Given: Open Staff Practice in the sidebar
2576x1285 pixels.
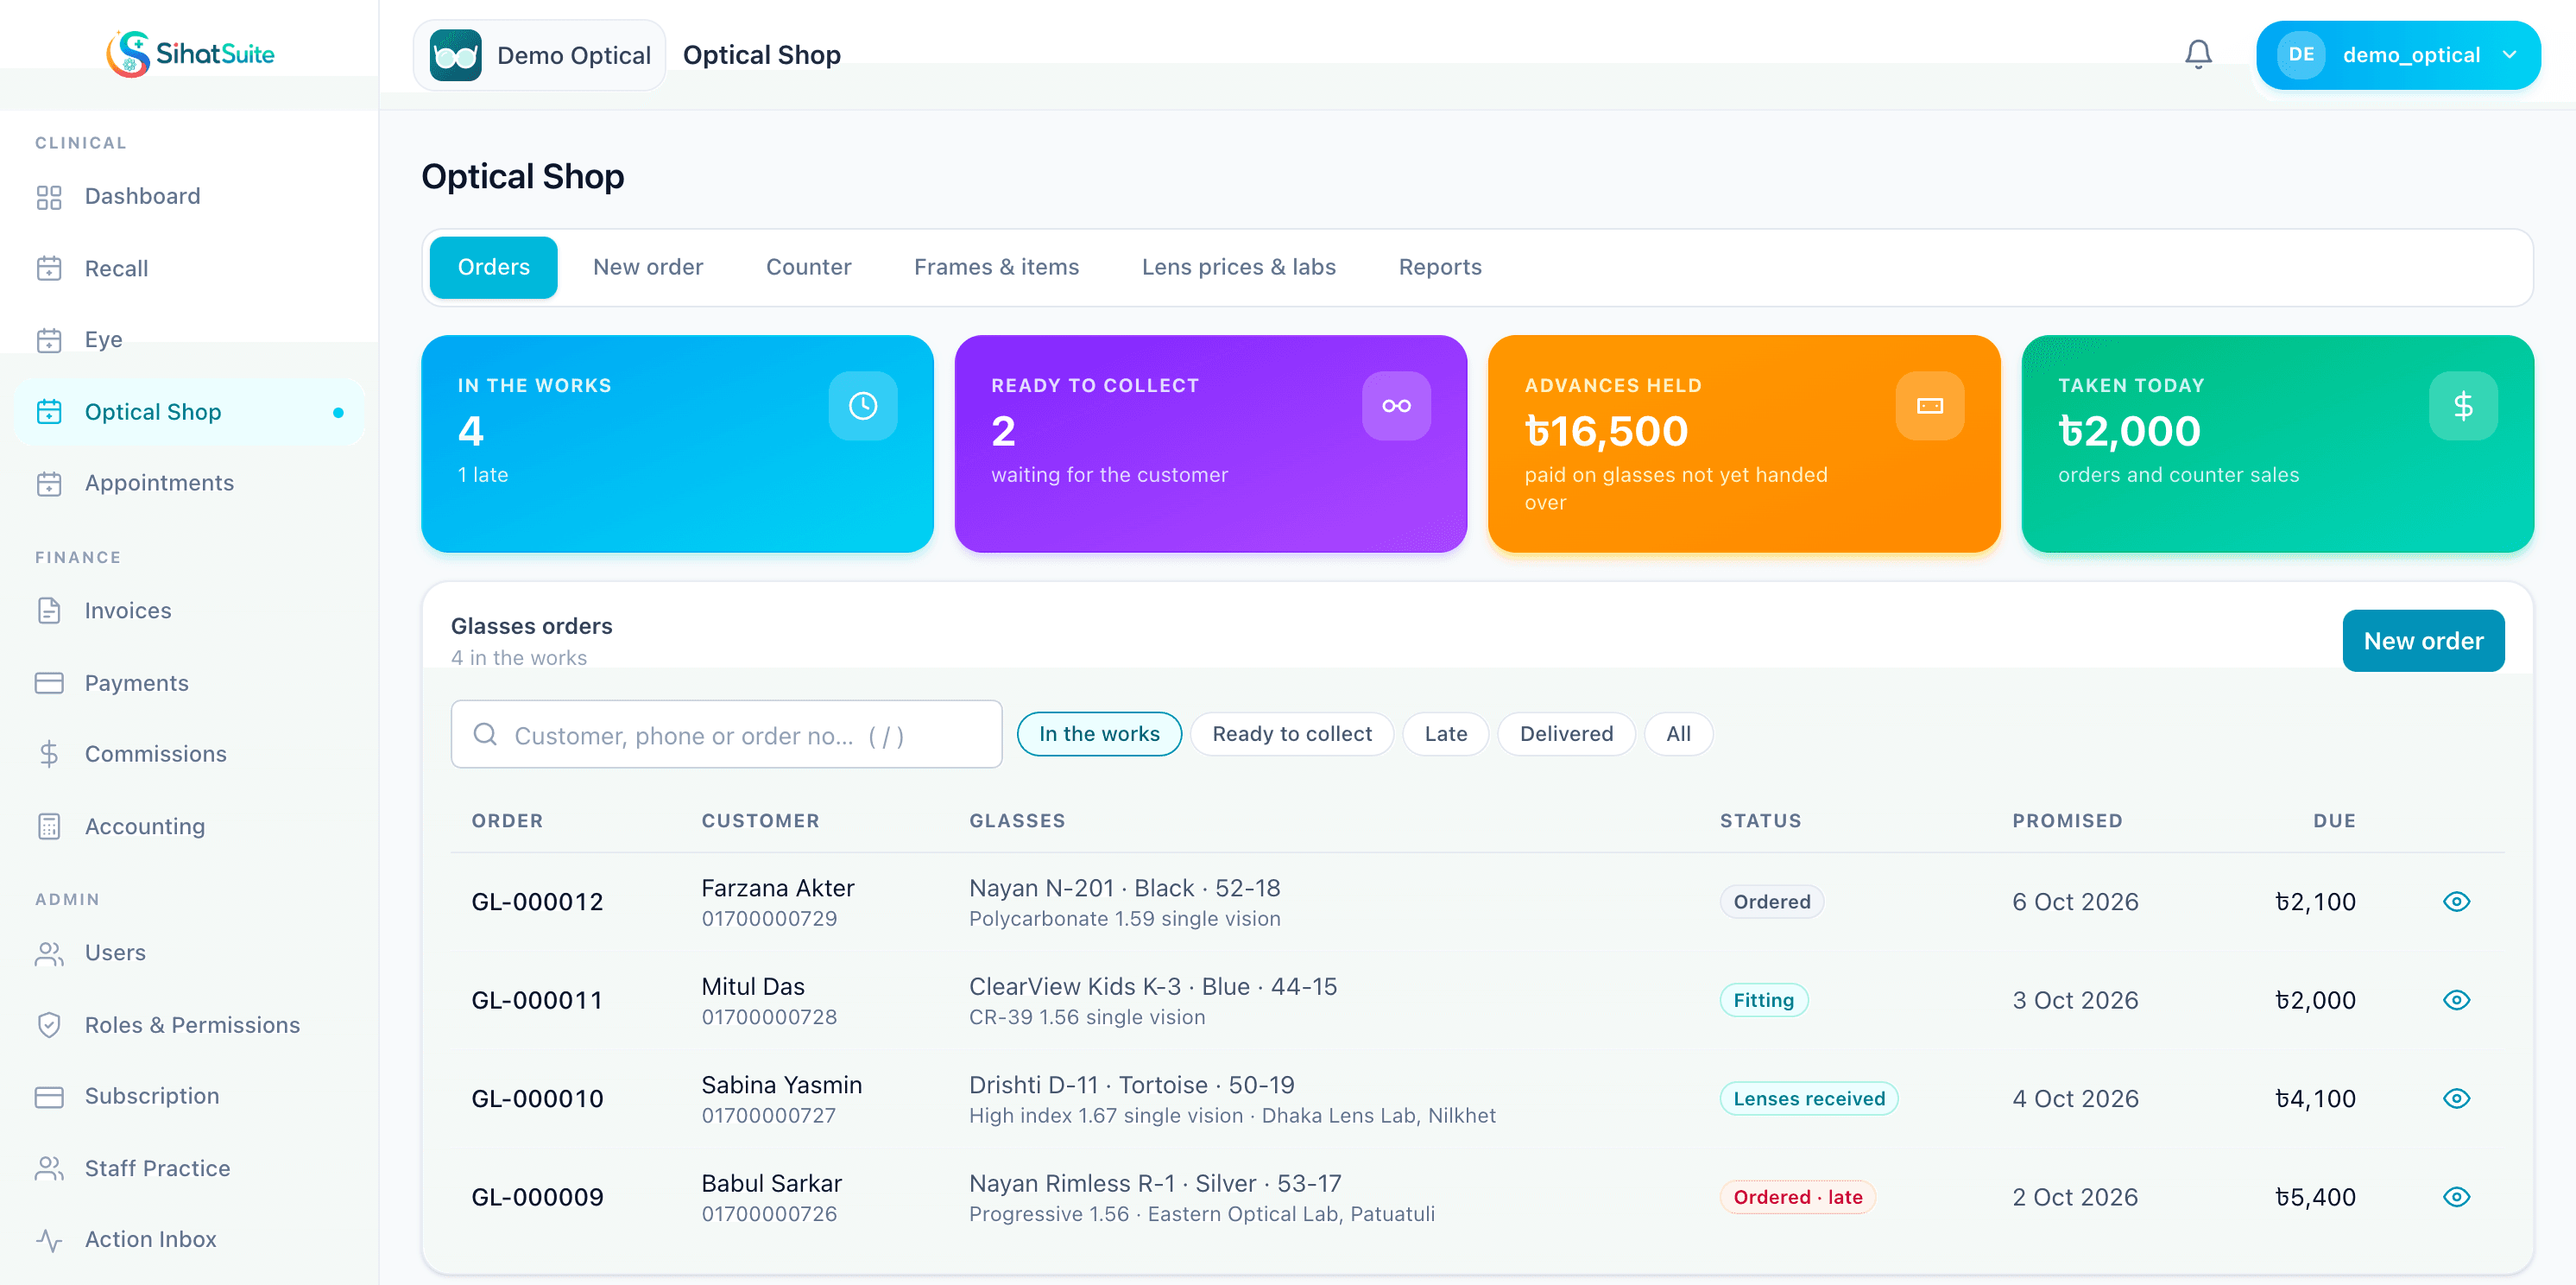Looking at the screenshot, I should (x=189, y=1168).
